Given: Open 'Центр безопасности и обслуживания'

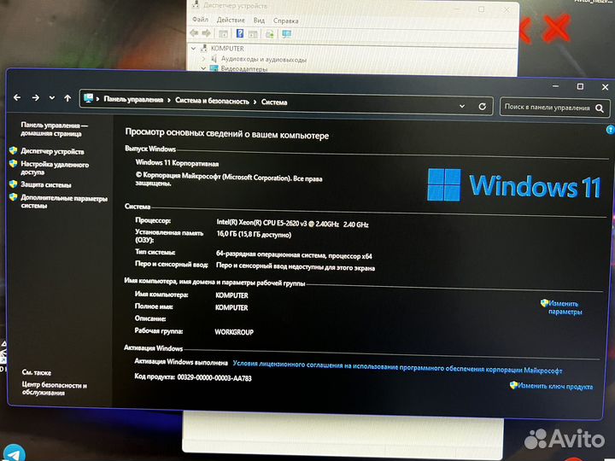Looking at the screenshot, I should 55,389.
